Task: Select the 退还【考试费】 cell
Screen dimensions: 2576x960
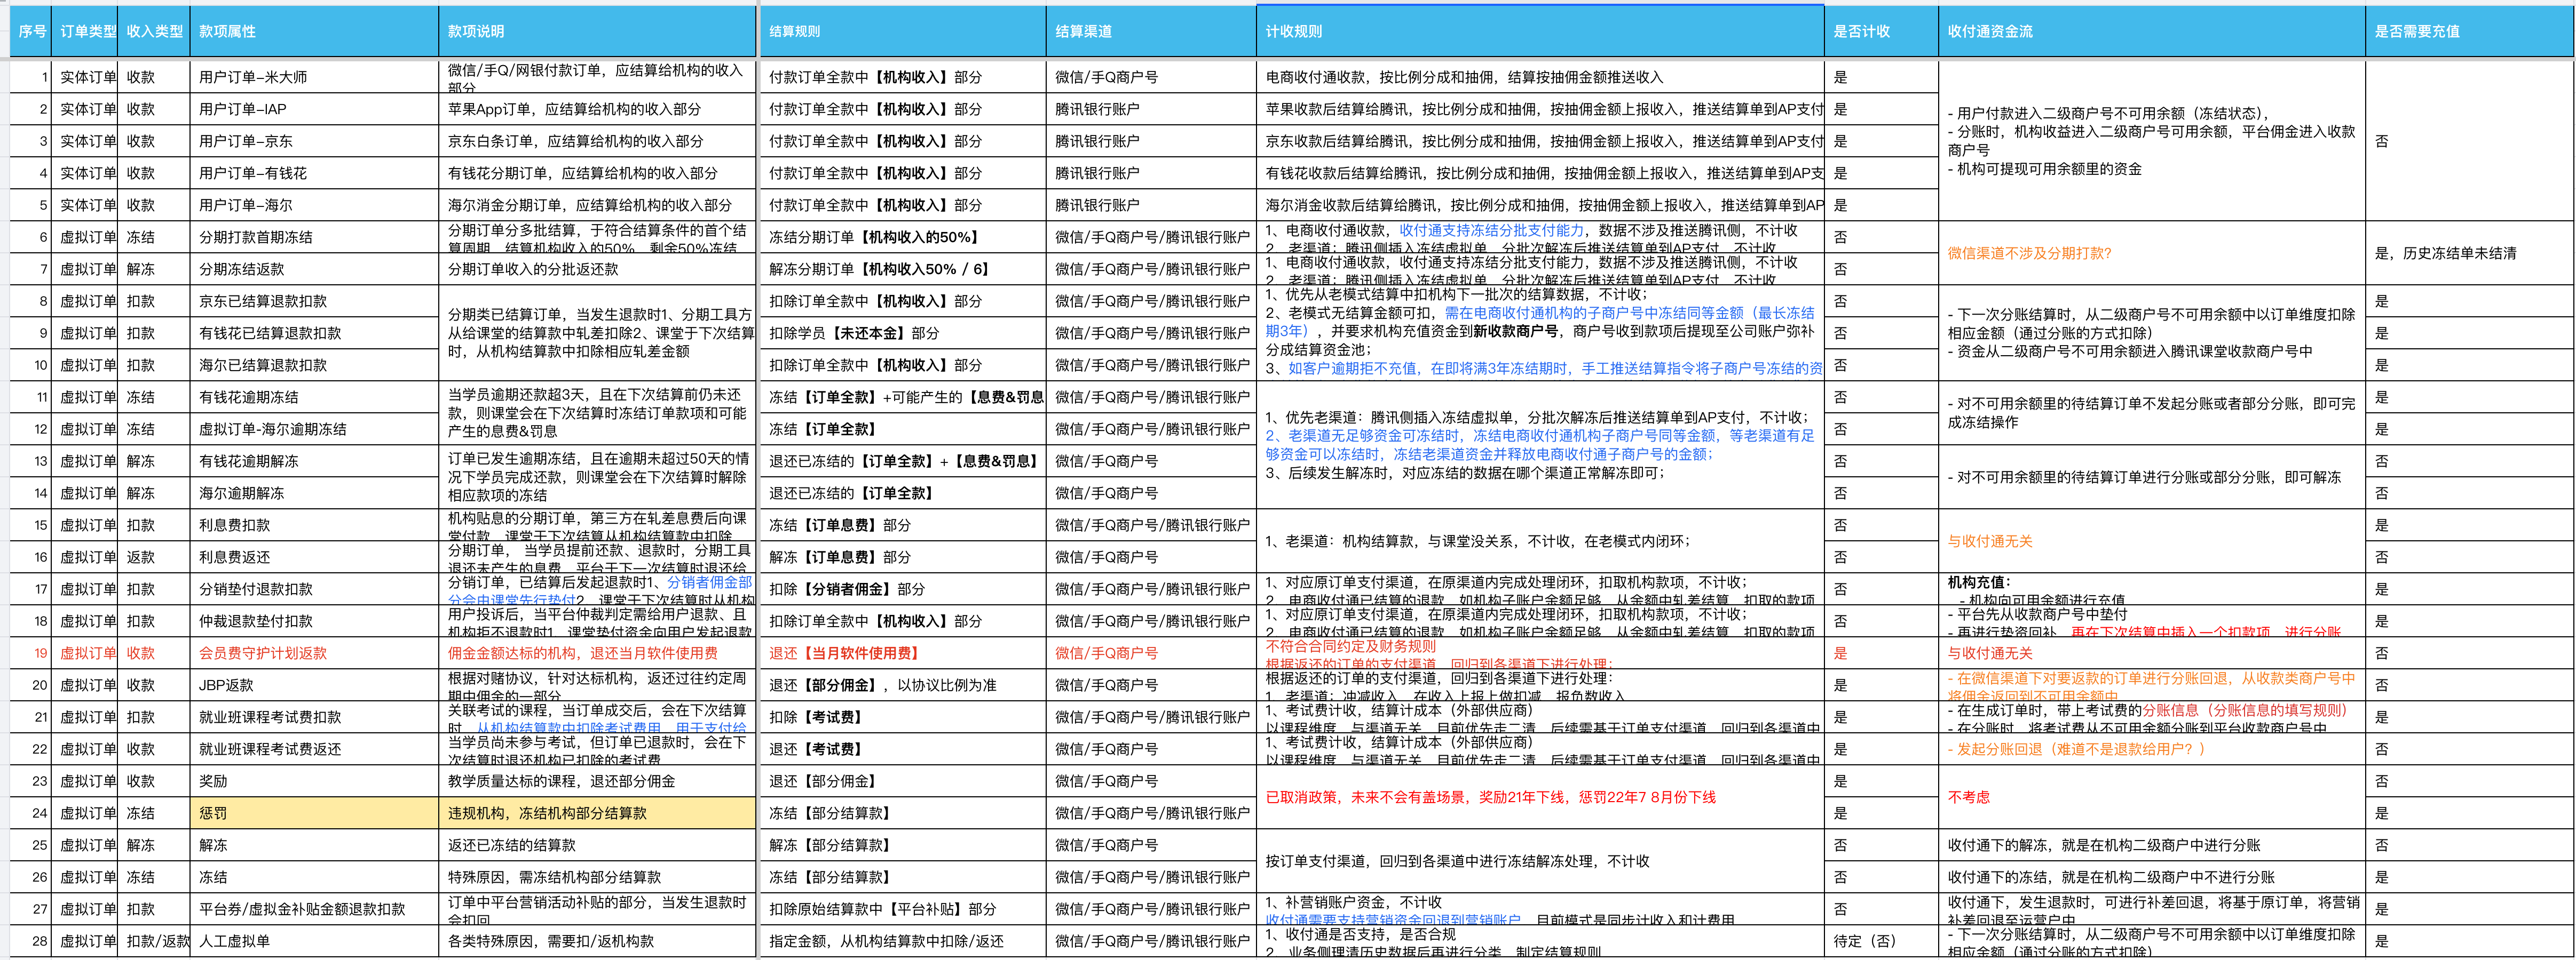Action: [x=903, y=748]
